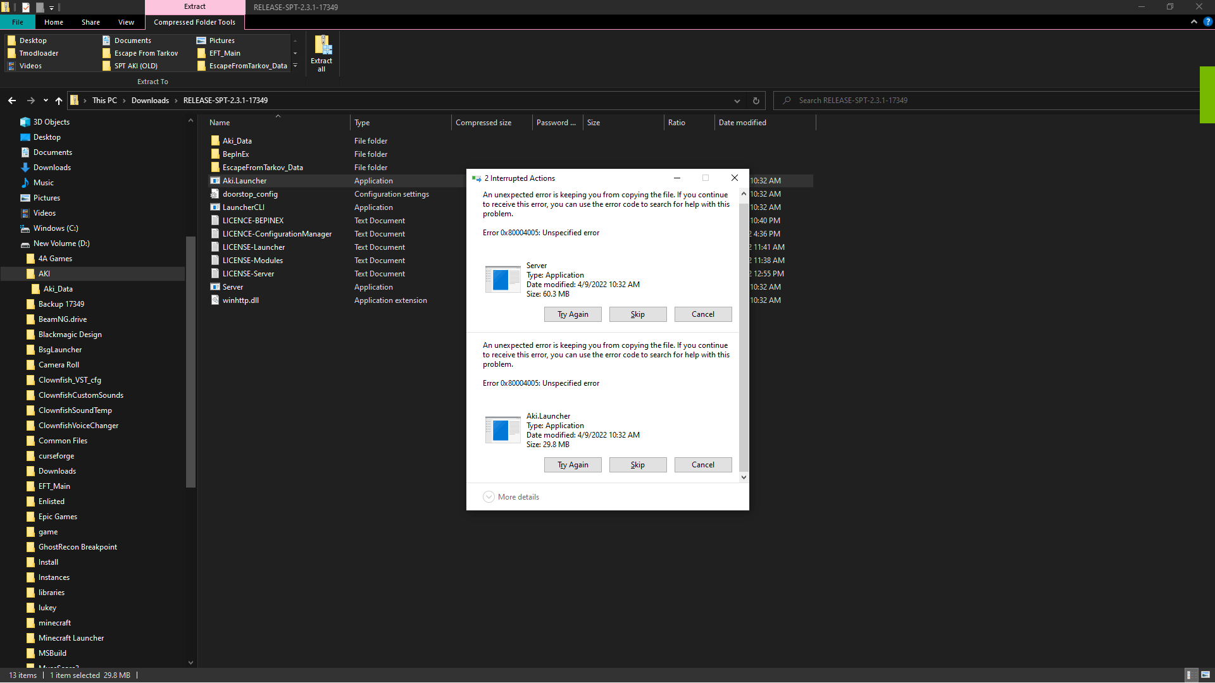Click the Search RELEASE-SPT-2.3.1-17349 box
1215x683 pixels.
987,101
